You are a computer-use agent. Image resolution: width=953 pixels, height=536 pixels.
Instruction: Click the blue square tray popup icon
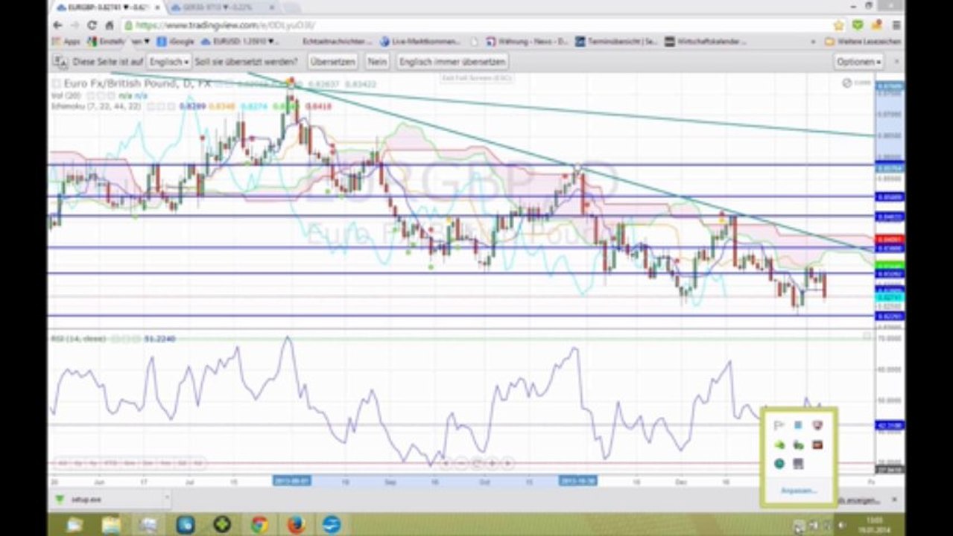click(x=798, y=426)
